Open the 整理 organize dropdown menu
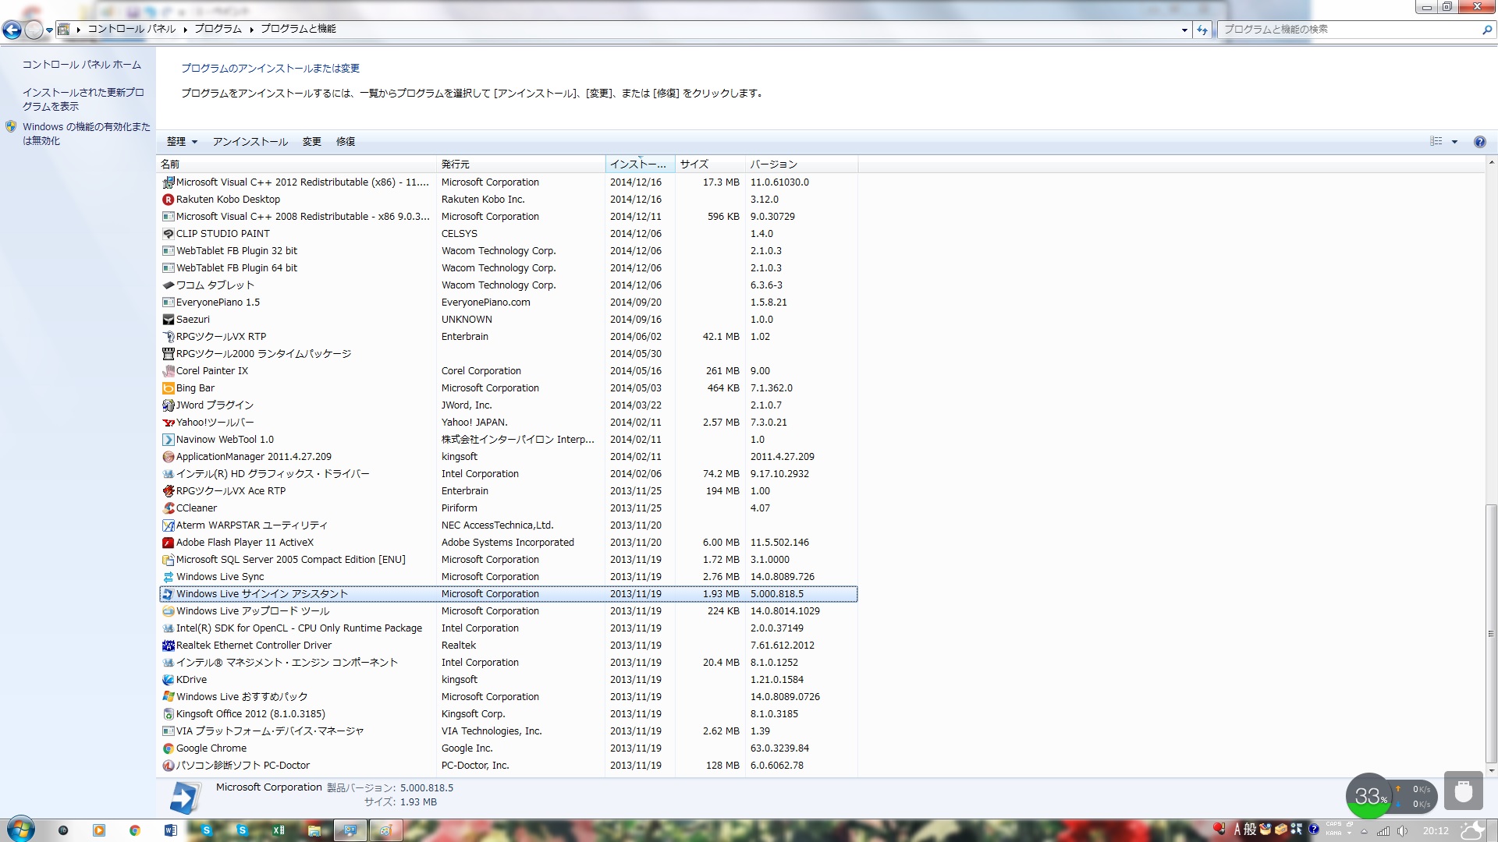 182,142
